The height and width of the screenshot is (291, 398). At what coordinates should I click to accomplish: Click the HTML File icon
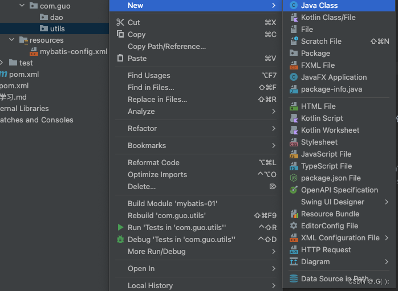294,106
